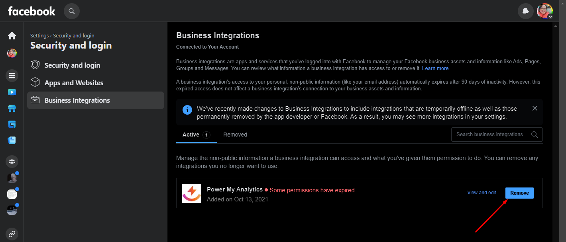Viewport: 566px width, 242px height.
Task: Click the Home icon in left sidebar
Action: (12, 36)
